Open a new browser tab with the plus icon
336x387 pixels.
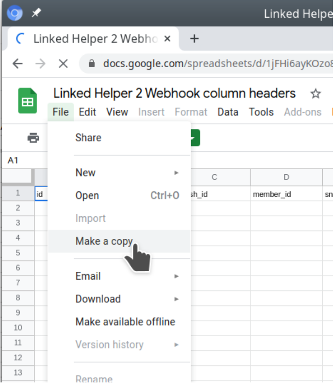(194, 39)
